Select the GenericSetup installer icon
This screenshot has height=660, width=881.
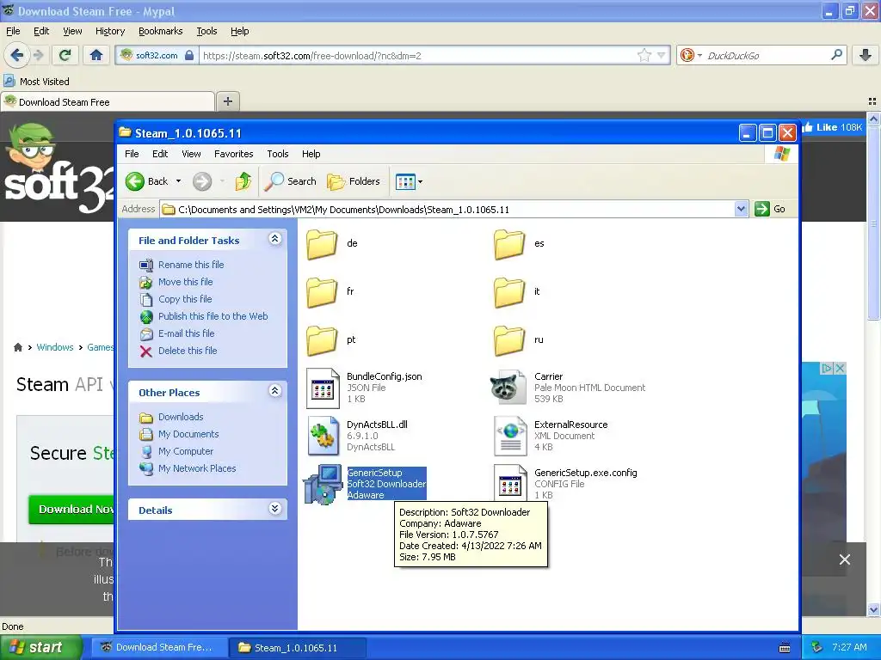click(x=323, y=485)
